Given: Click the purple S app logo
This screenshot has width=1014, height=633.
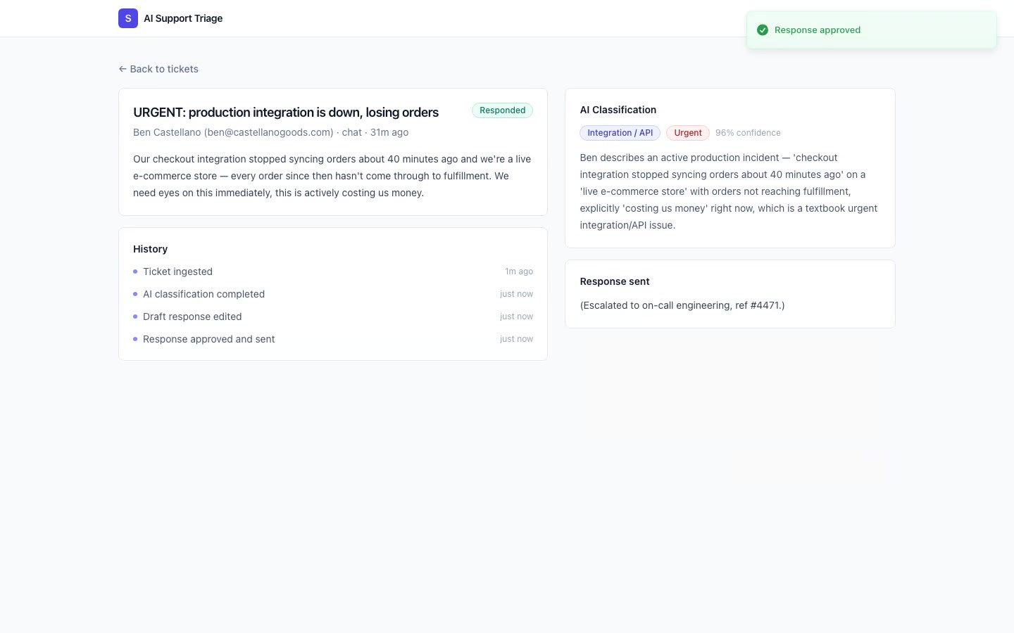Looking at the screenshot, I should [128, 18].
